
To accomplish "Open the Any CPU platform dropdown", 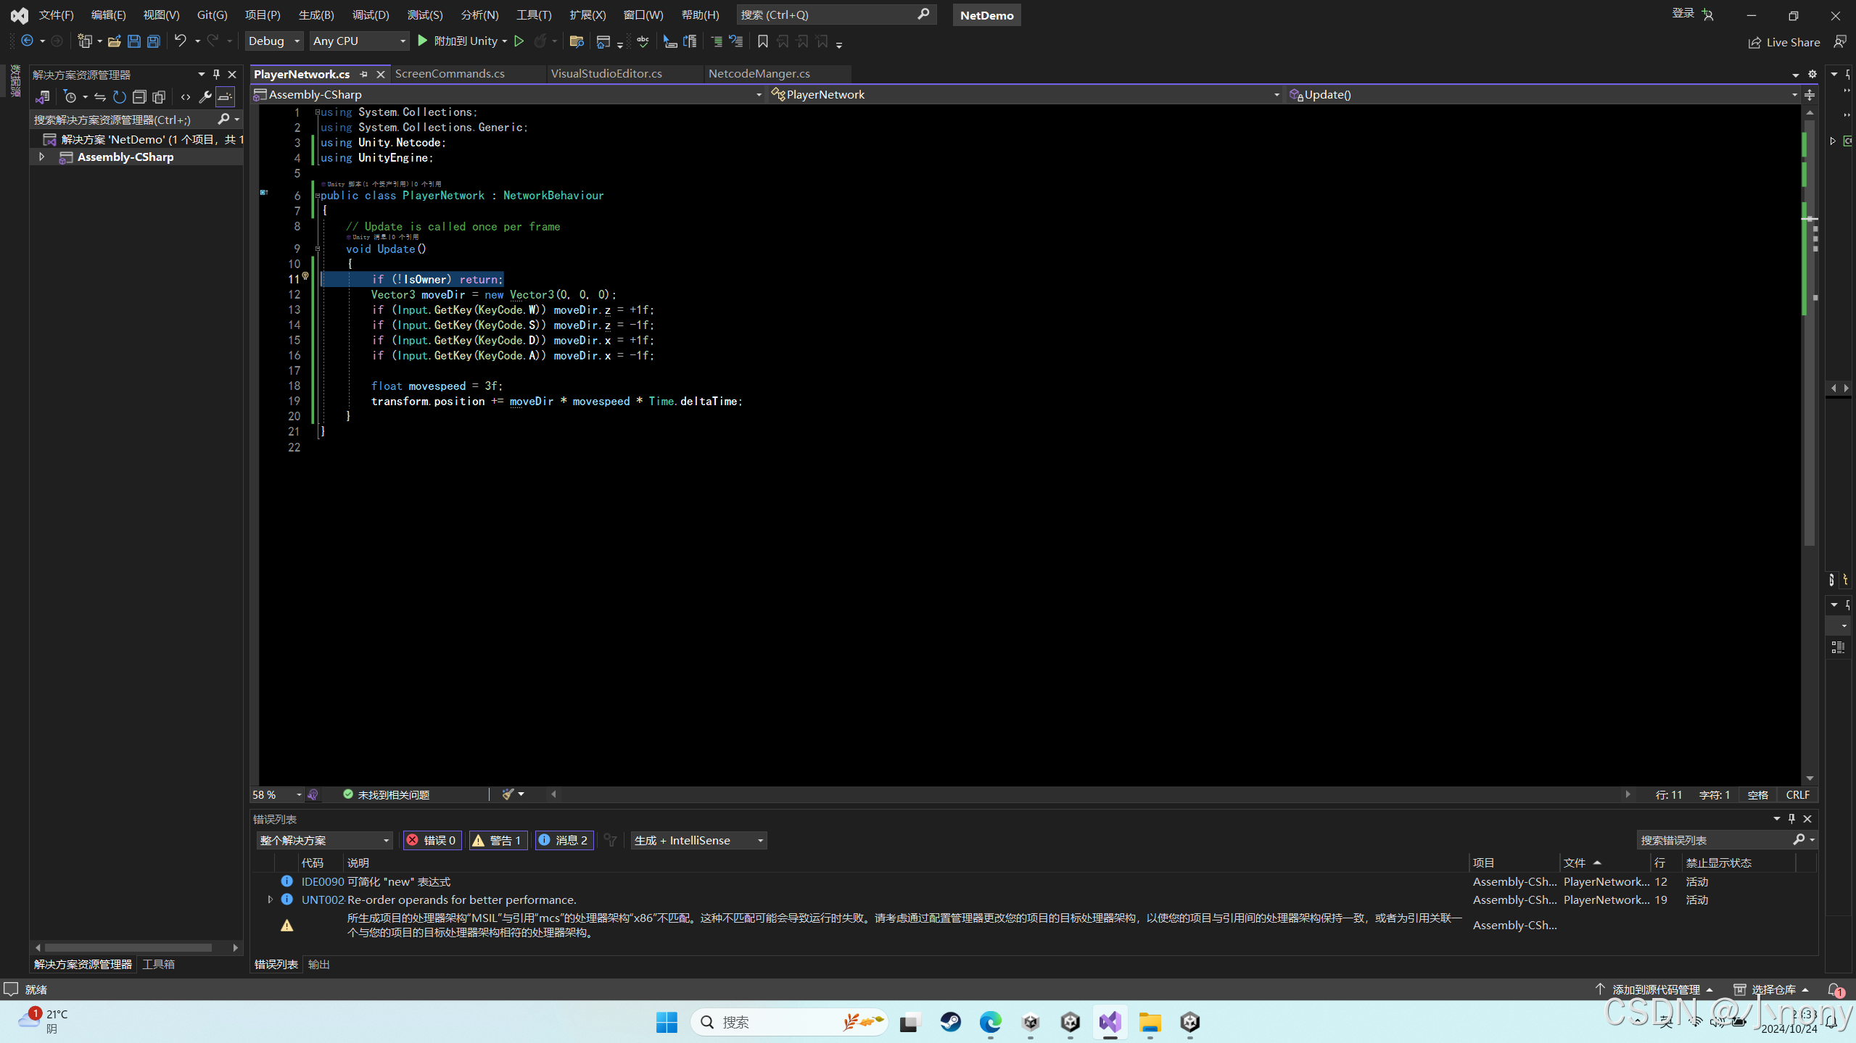I will (359, 41).
